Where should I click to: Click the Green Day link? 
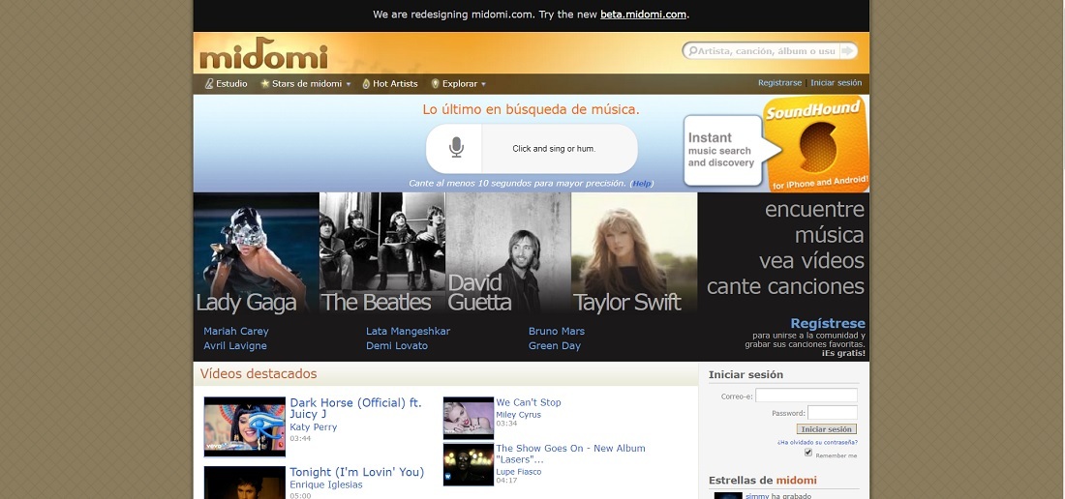[554, 346]
